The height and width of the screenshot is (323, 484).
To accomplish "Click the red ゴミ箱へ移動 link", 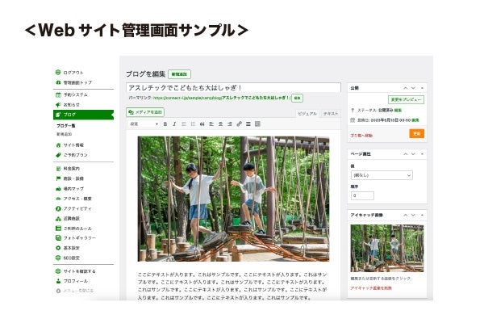I will pyautogui.click(x=361, y=136).
